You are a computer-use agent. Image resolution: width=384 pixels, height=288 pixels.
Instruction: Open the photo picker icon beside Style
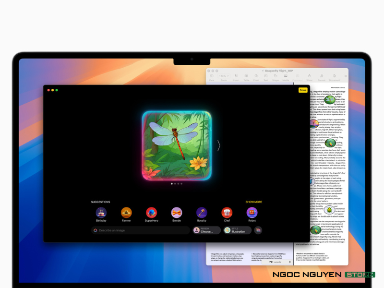258,230
